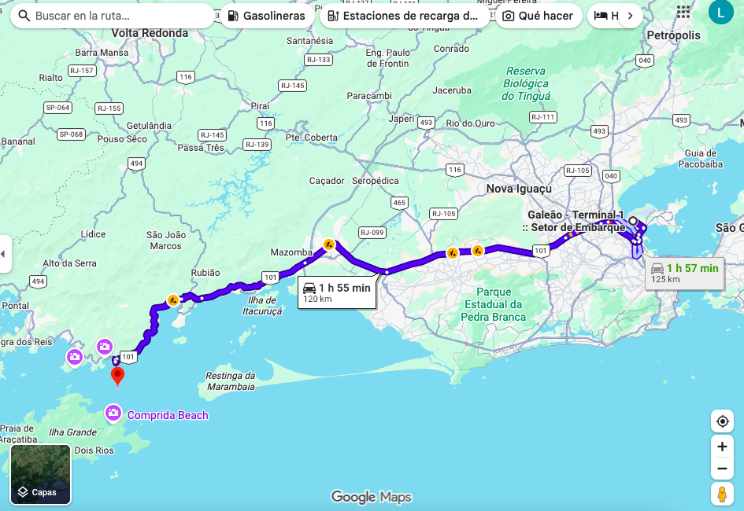Select Estaciones de recarga filter chip
Screen dimensions: 744x511
coord(405,16)
